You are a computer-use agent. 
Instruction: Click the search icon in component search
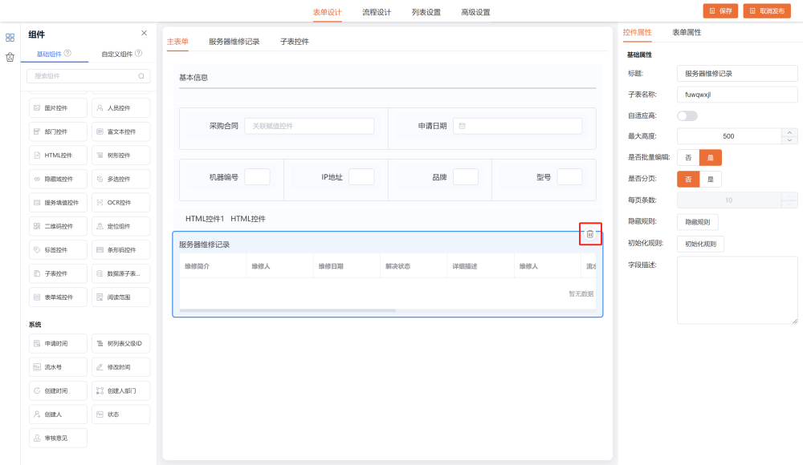click(141, 76)
